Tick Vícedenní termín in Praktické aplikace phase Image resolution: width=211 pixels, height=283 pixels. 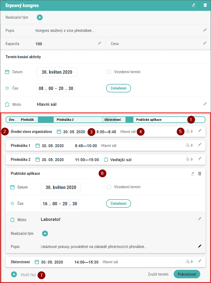109,187
